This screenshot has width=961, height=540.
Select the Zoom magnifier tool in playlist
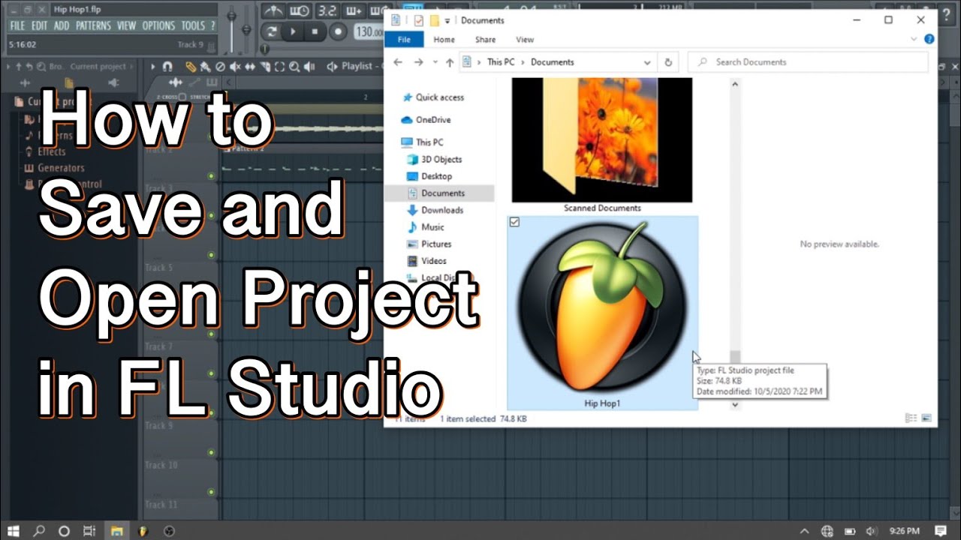click(294, 66)
